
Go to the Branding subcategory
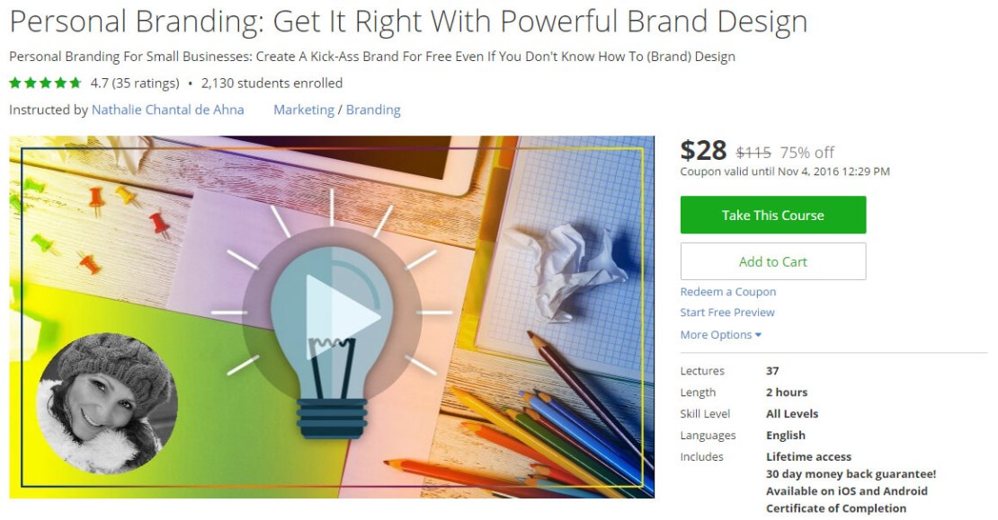click(373, 110)
